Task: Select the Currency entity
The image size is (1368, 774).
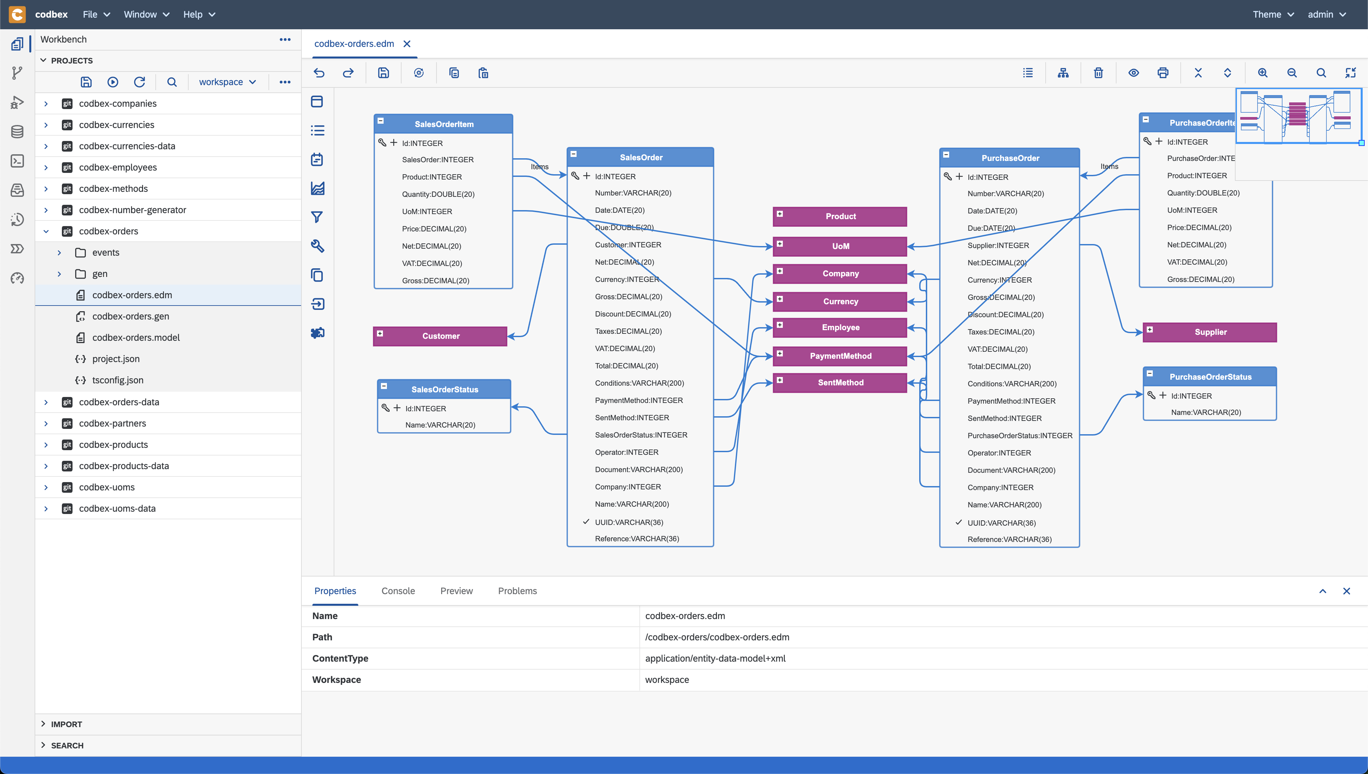Action: (840, 302)
